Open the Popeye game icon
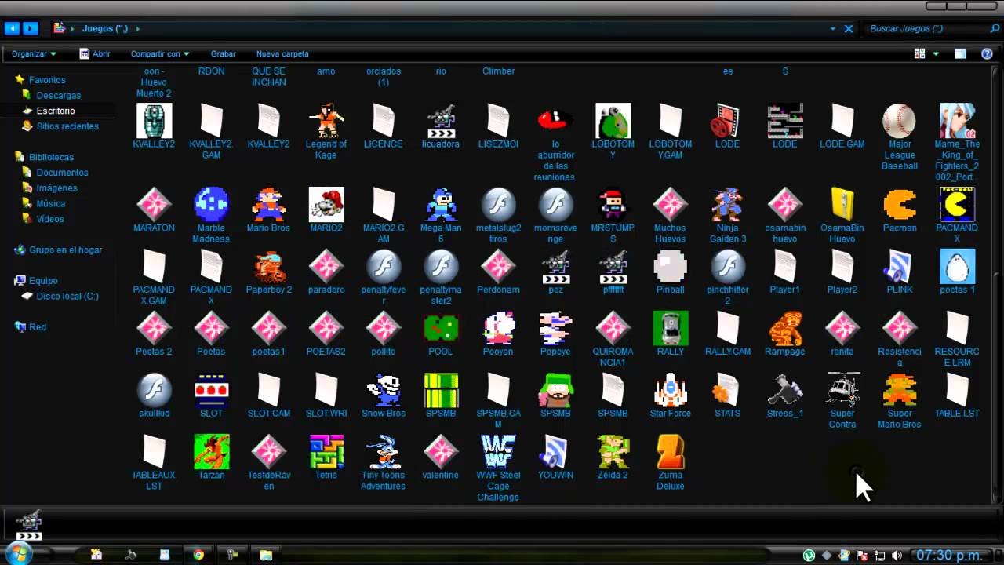Image resolution: width=1004 pixels, height=565 pixels. (x=555, y=328)
